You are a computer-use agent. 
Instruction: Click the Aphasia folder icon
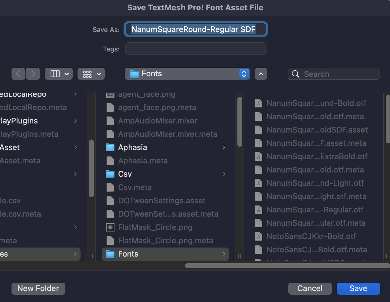(110, 147)
